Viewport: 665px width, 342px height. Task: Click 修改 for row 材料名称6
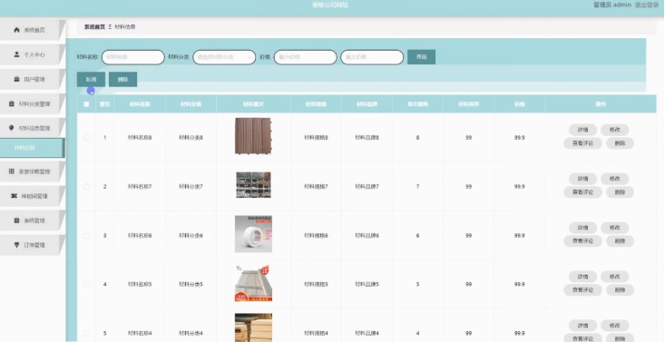[614, 228]
